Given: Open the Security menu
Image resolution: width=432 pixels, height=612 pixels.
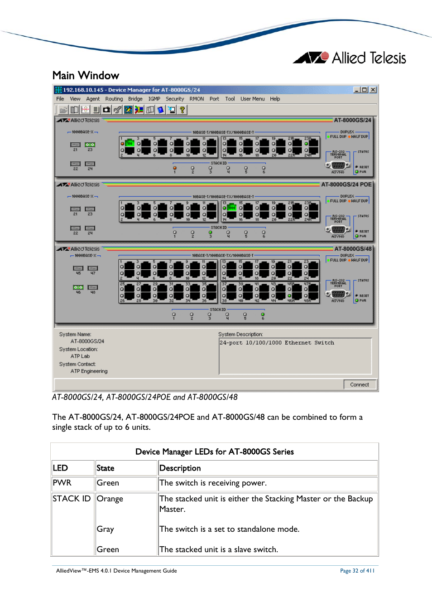Looking at the screenshot, I should pos(175,99).
